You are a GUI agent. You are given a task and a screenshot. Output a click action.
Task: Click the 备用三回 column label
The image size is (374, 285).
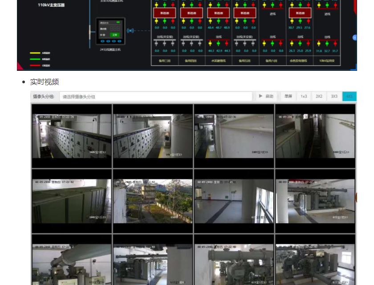(x=165, y=61)
